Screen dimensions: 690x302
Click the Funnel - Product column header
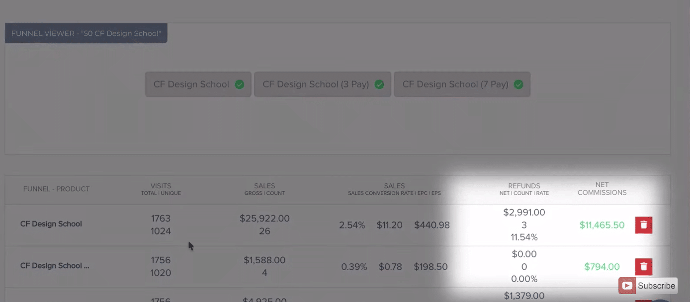[x=56, y=189]
